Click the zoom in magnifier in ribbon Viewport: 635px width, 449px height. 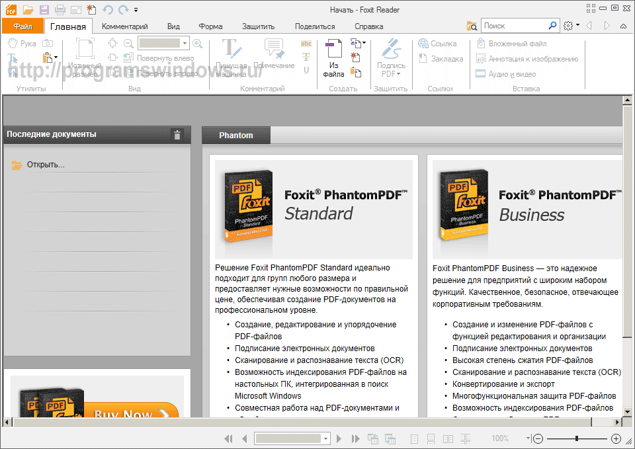pyautogui.click(x=198, y=44)
